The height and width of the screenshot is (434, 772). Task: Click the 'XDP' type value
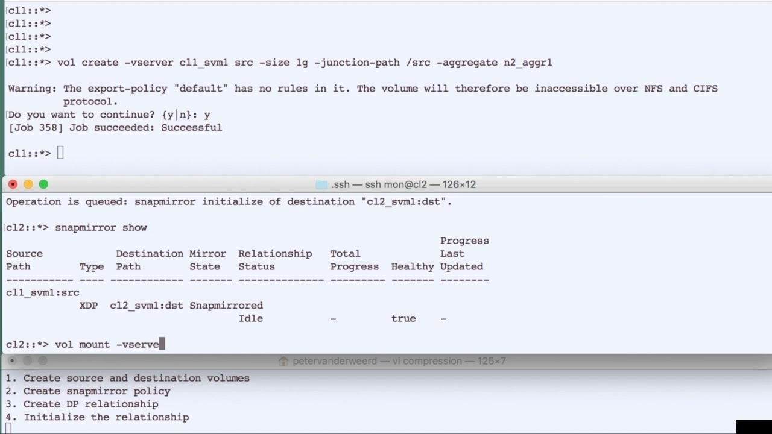pos(89,306)
